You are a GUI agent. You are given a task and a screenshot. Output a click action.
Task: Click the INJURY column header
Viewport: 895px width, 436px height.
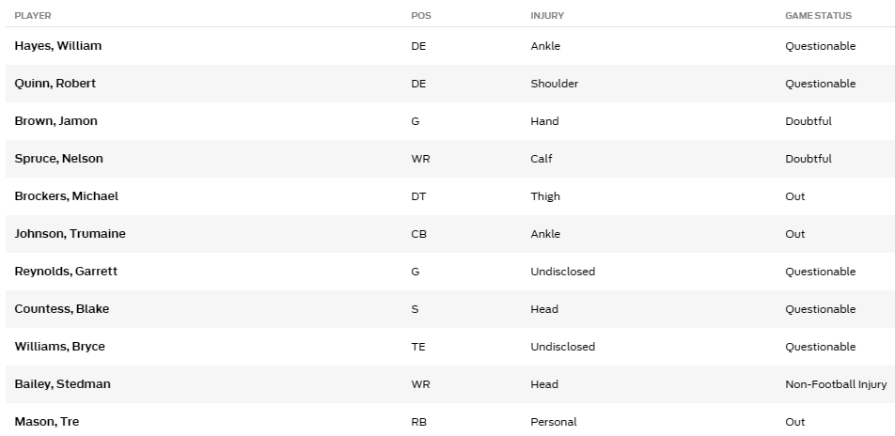tap(547, 16)
